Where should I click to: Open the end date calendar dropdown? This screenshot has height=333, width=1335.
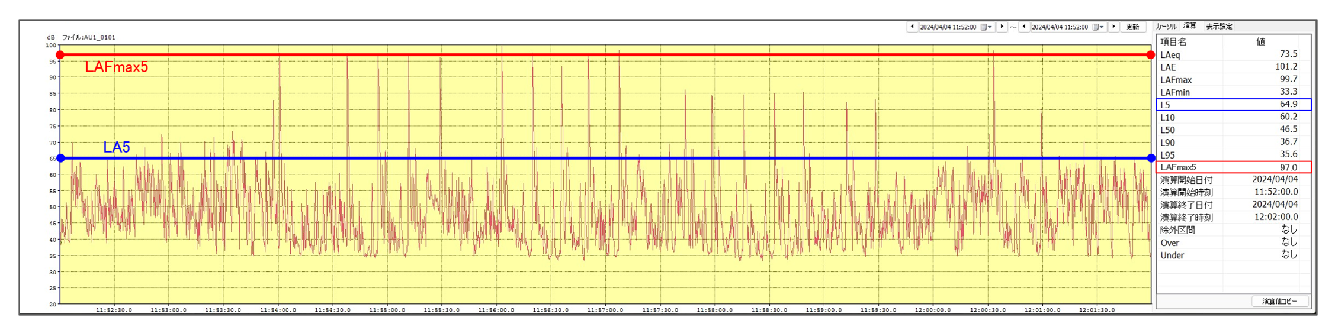click(x=1098, y=27)
